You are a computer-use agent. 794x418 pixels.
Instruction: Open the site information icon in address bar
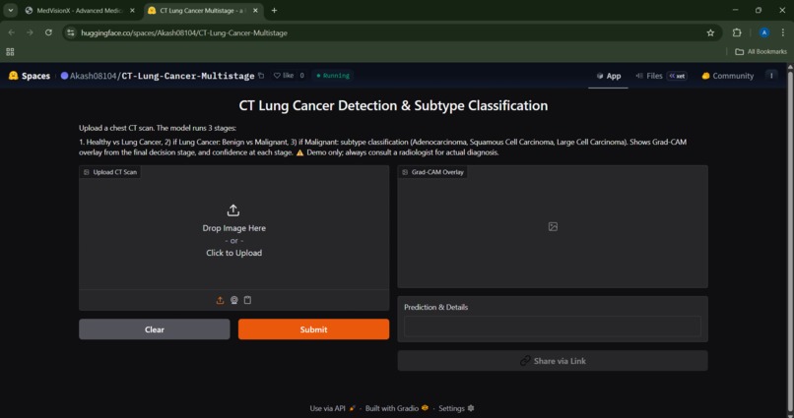71,32
